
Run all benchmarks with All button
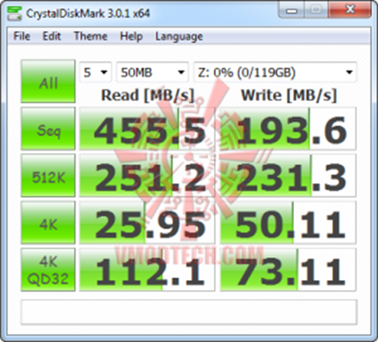click(x=48, y=82)
